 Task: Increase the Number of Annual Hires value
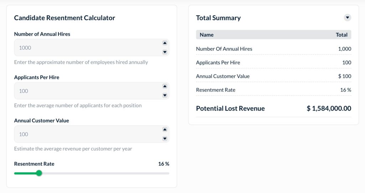pyautogui.click(x=165, y=43)
